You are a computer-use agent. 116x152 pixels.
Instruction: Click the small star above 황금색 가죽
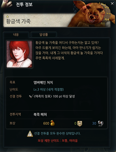7,16
